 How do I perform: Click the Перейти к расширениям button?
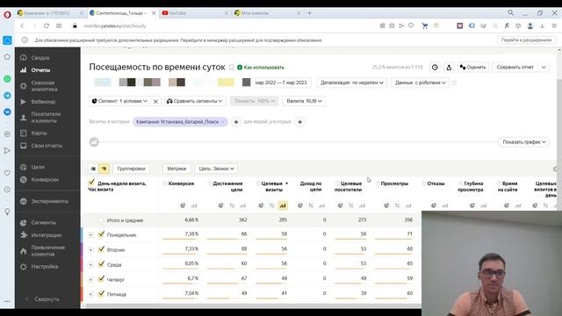coord(526,40)
